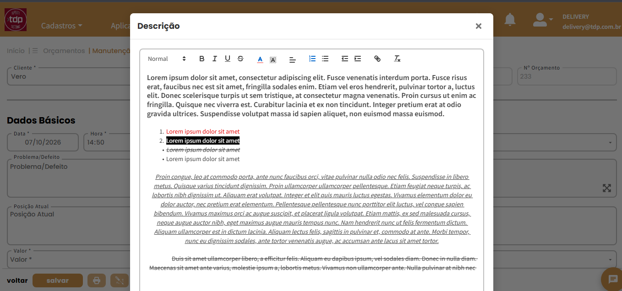The height and width of the screenshot is (291, 622).
Task: Click the salvar button
Action: coord(58,280)
